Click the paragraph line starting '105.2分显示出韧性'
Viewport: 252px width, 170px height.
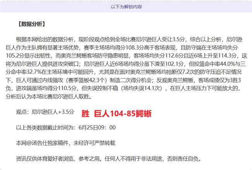126,56
